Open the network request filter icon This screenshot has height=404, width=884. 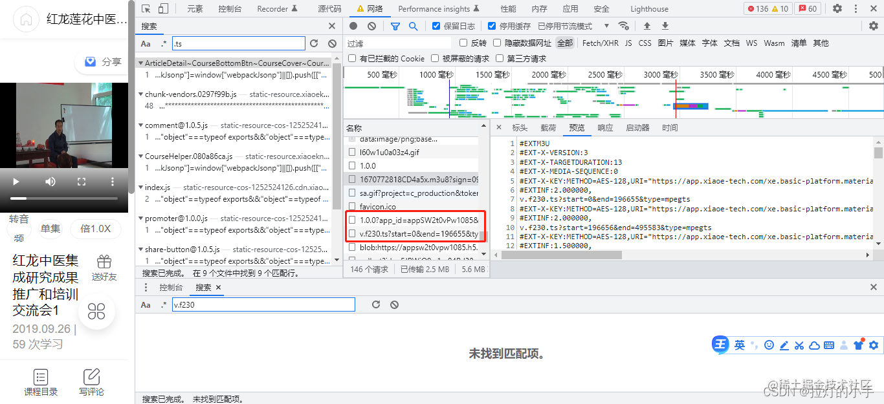point(395,25)
